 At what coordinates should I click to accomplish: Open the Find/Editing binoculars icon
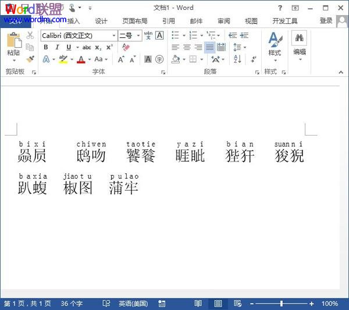click(299, 39)
